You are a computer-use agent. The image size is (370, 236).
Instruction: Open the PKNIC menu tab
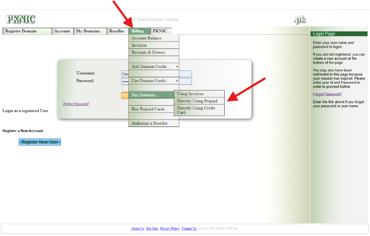pos(160,31)
